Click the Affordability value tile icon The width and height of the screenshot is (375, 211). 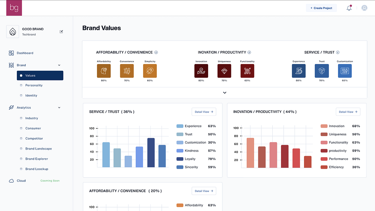[x=104, y=71]
